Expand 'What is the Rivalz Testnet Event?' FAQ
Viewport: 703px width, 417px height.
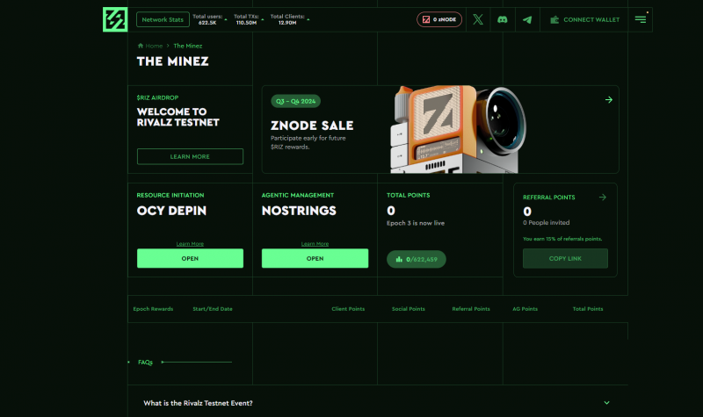(606, 402)
